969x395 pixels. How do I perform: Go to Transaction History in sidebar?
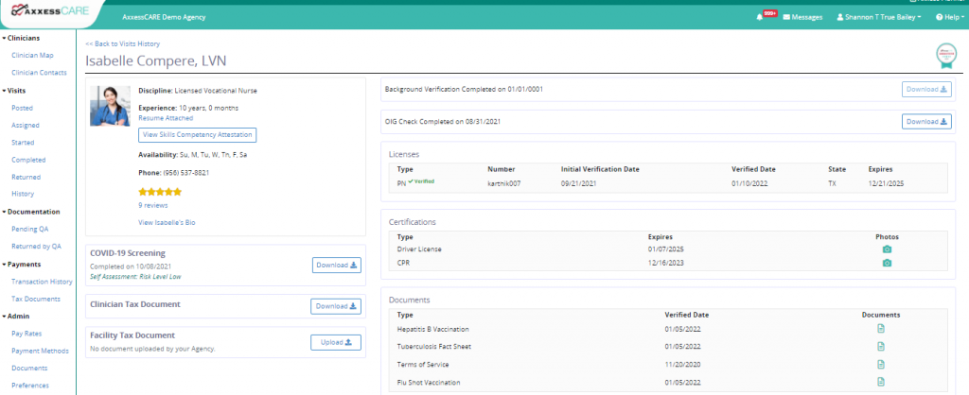click(x=42, y=282)
